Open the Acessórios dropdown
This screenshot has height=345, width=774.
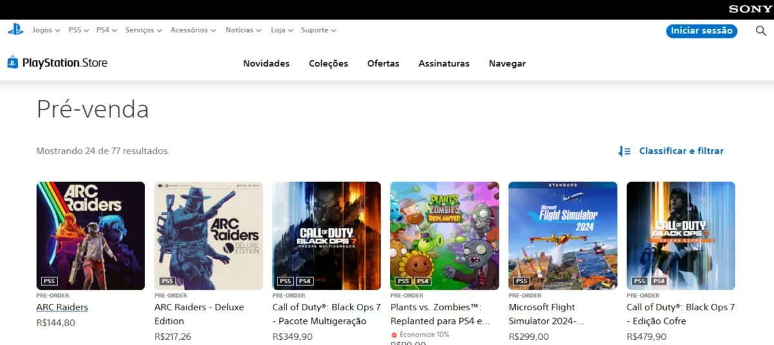click(193, 30)
